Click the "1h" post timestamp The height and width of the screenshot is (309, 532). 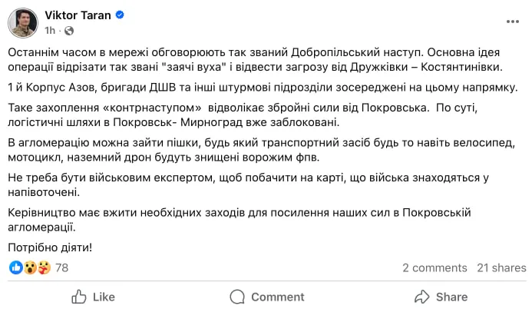pos(51,31)
